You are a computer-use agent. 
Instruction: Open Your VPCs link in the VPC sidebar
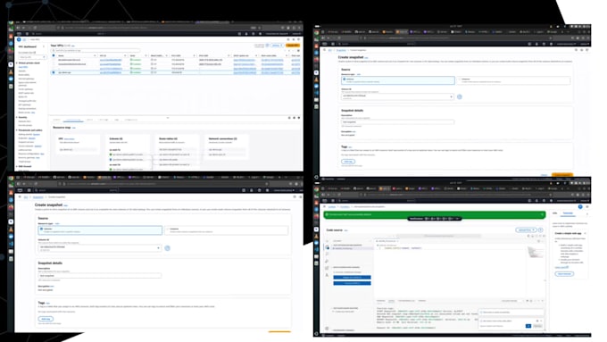tap(23, 67)
